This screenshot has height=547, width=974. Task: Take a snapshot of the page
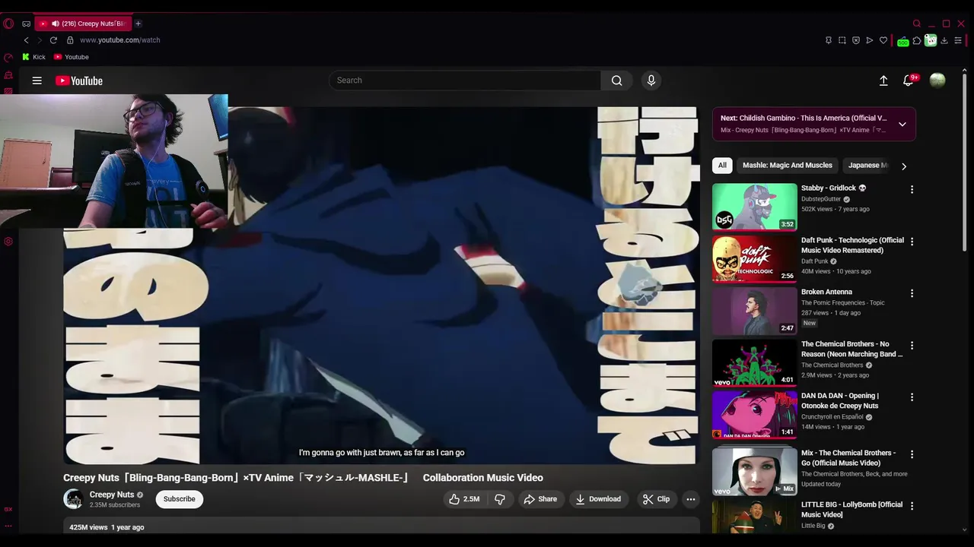[842, 40]
